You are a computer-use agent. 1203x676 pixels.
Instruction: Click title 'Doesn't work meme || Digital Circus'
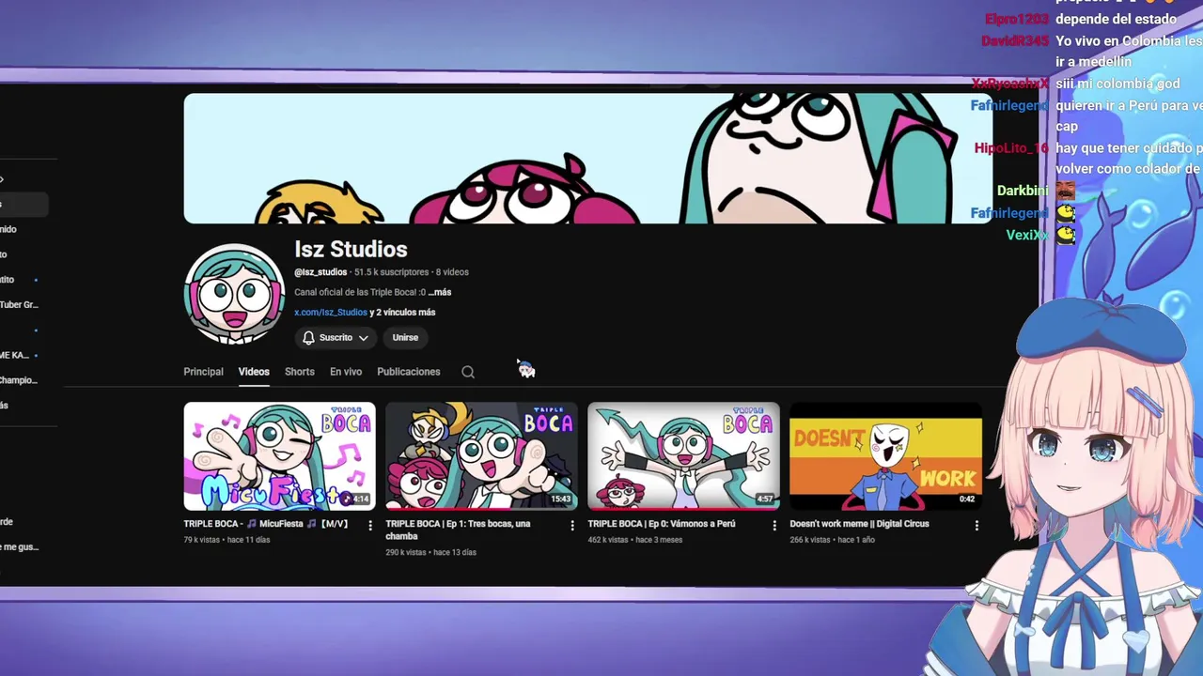pos(859,524)
